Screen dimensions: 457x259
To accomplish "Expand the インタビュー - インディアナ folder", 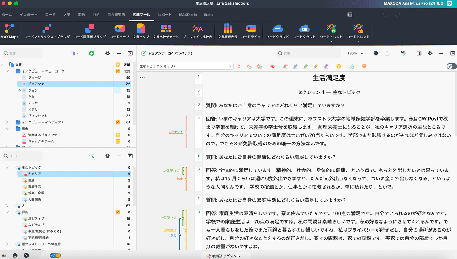I will (8, 122).
